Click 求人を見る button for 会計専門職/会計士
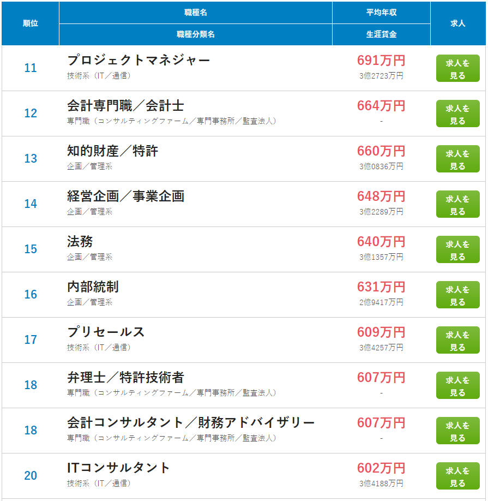The width and height of the screenshot is (488, 501). [x=457, y=114]
